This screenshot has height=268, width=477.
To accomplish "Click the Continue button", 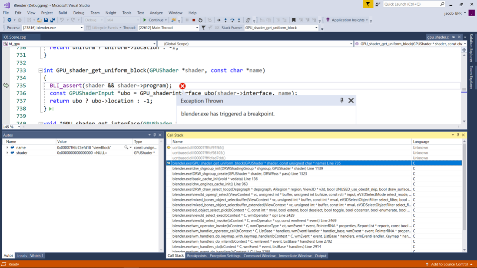I will [153, 20].
